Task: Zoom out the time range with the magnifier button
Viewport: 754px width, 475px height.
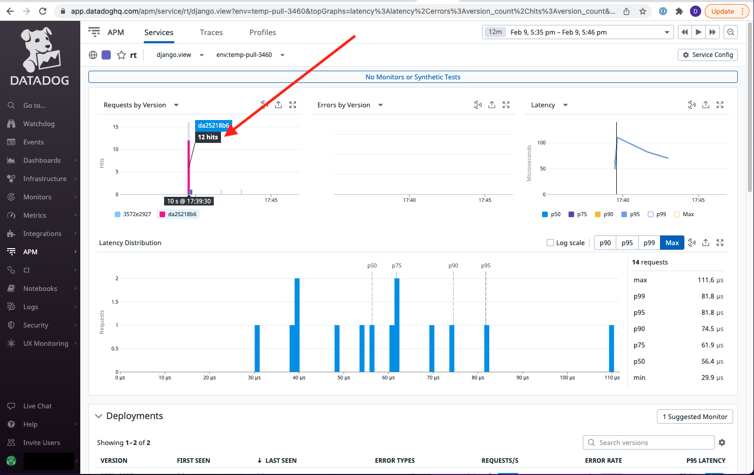Action: pyautogui.click(x=731, y=32)
